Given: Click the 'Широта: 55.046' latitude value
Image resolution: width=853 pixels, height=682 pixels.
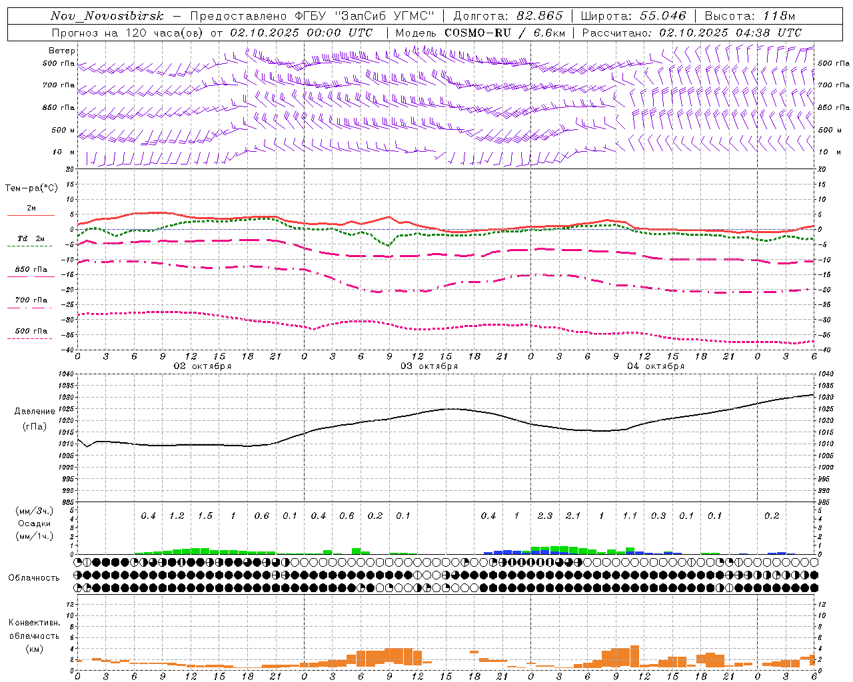Looking at the screenshot, I should coord(633,16).
